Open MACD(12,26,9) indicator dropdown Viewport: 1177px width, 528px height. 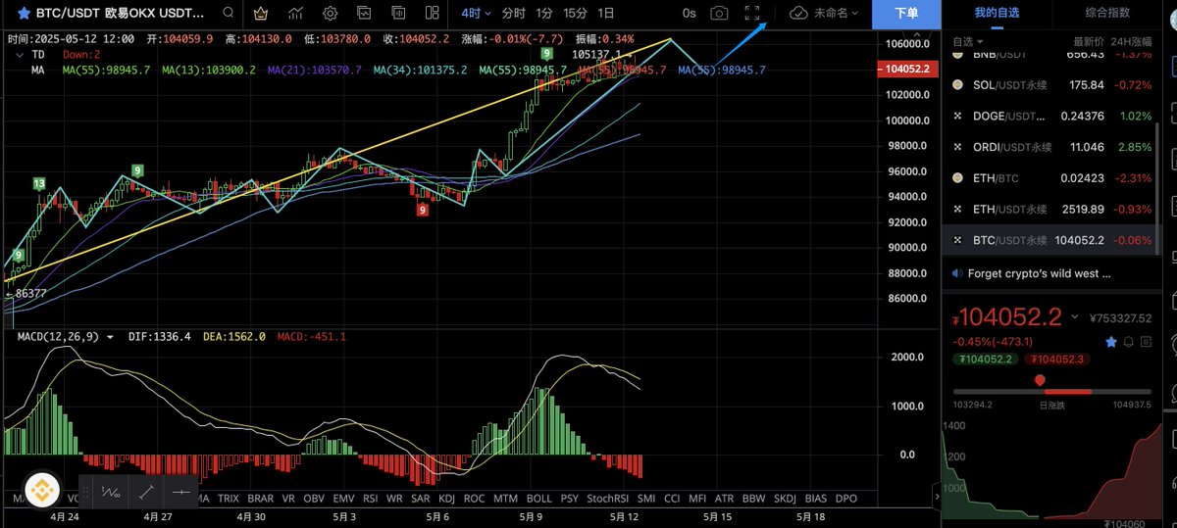[109, 336]
